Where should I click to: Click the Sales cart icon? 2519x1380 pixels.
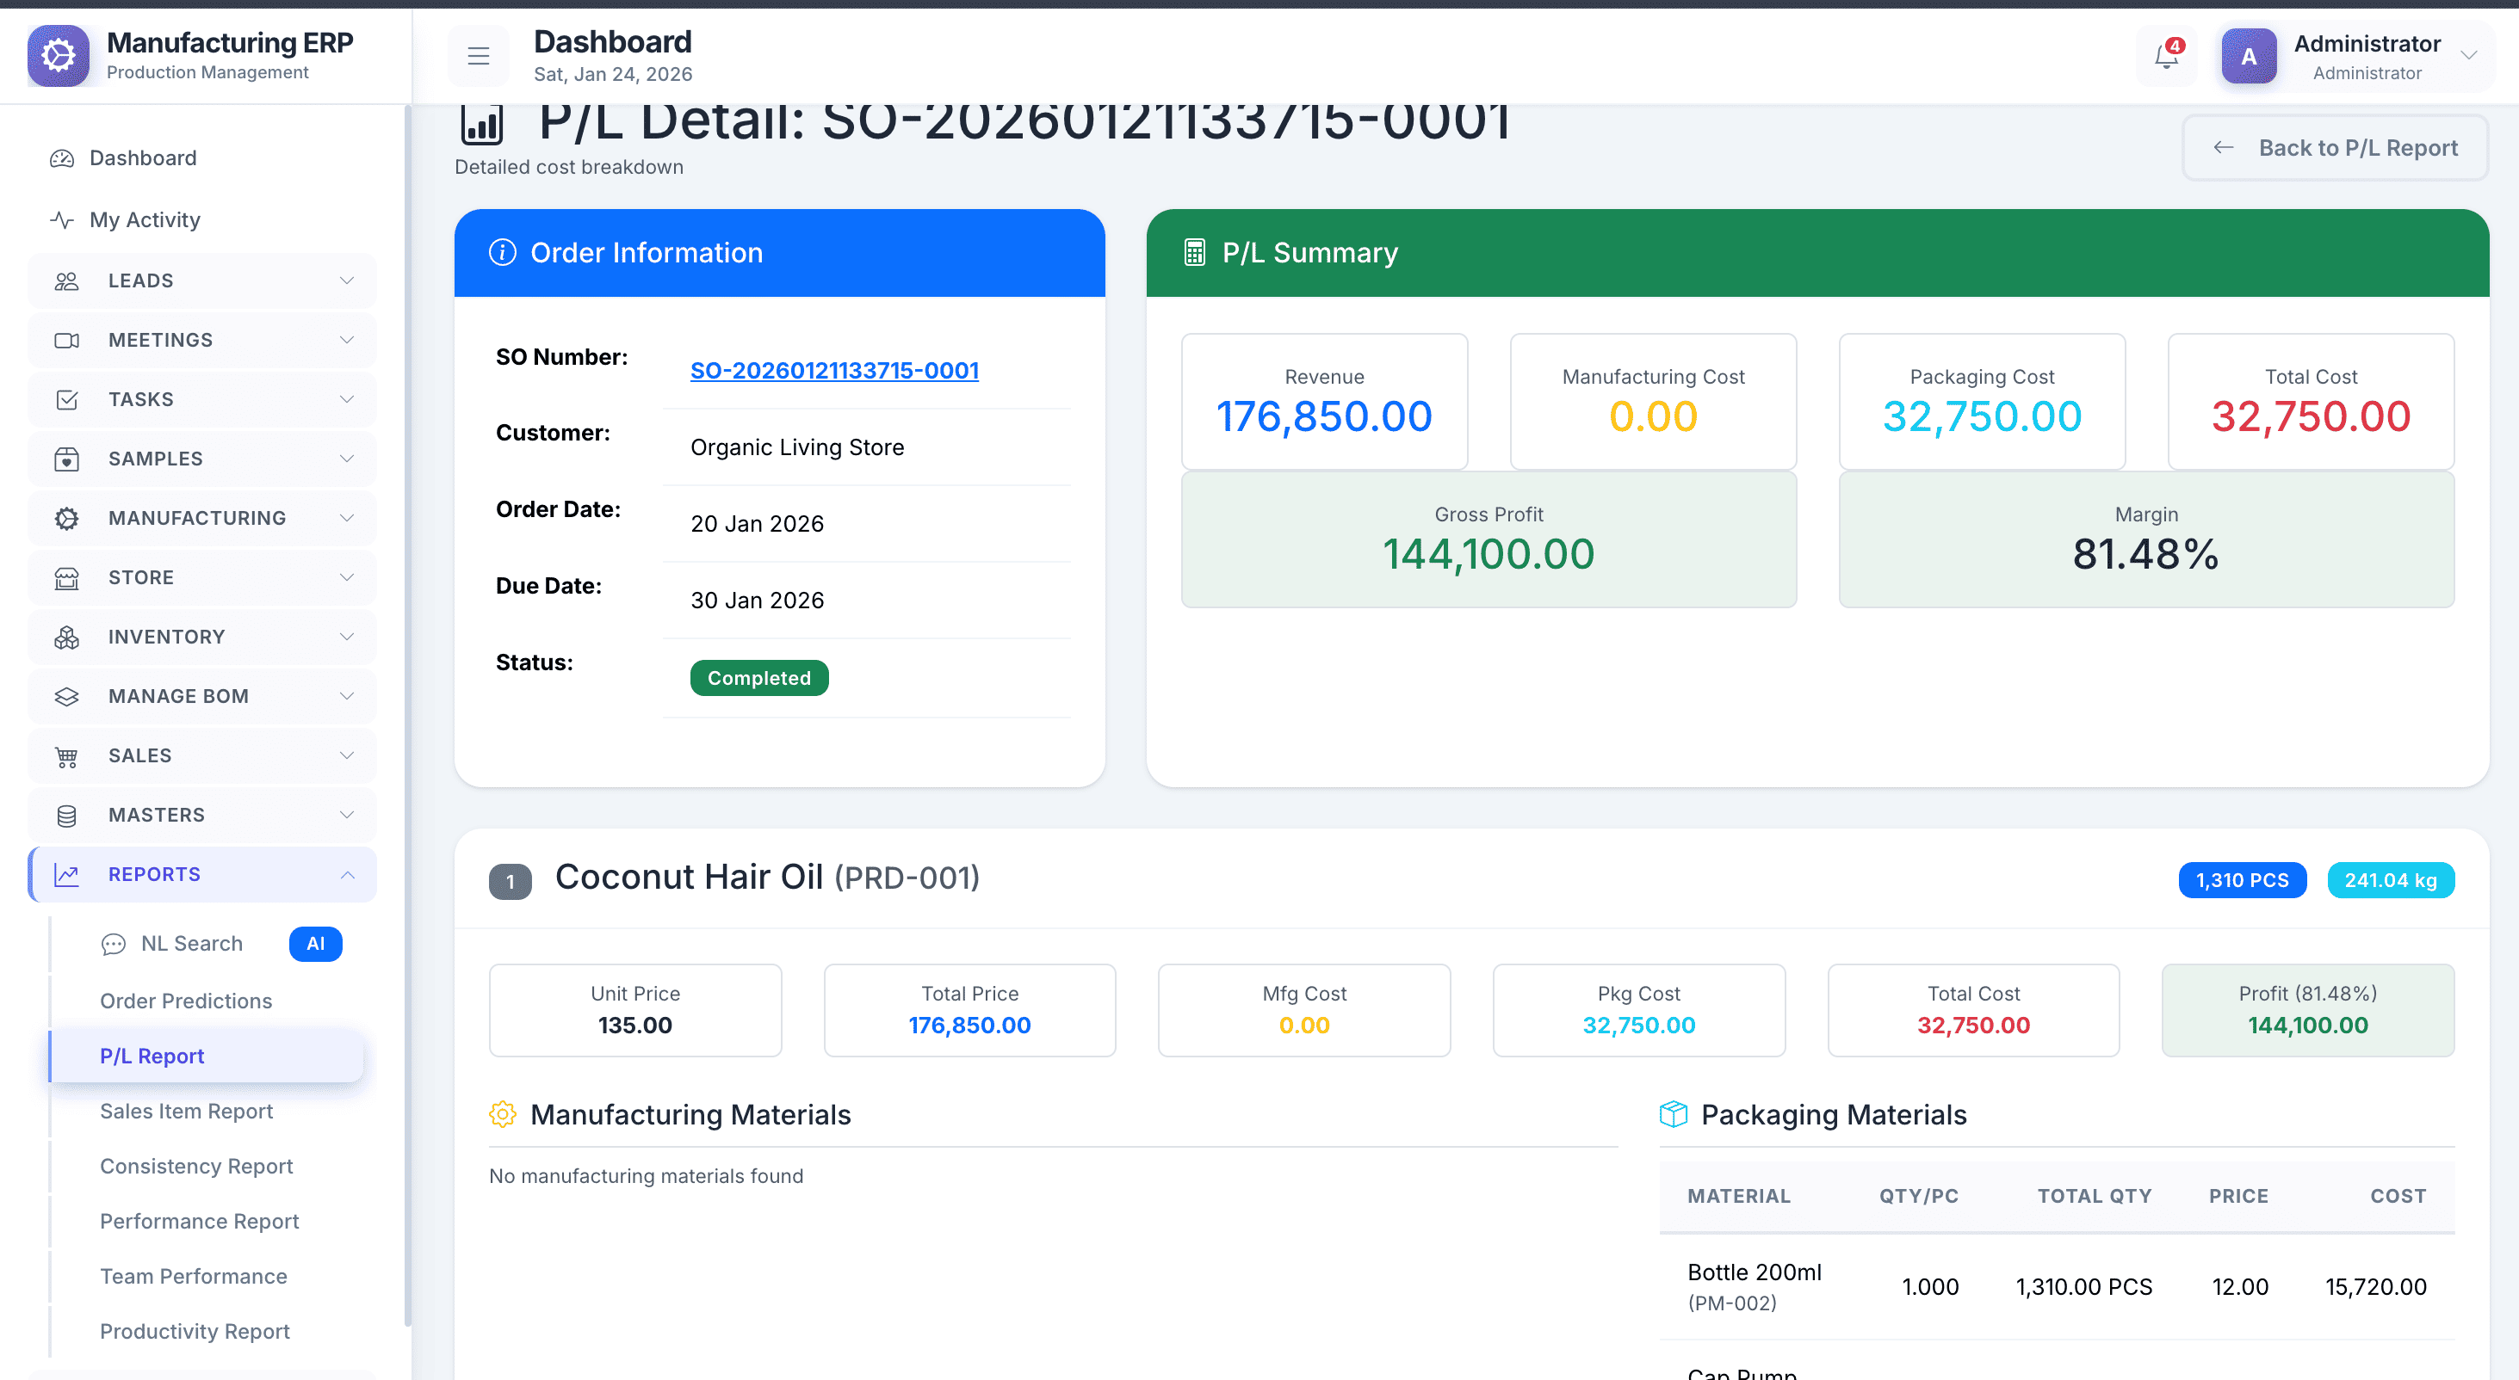[x=66, y=756]
